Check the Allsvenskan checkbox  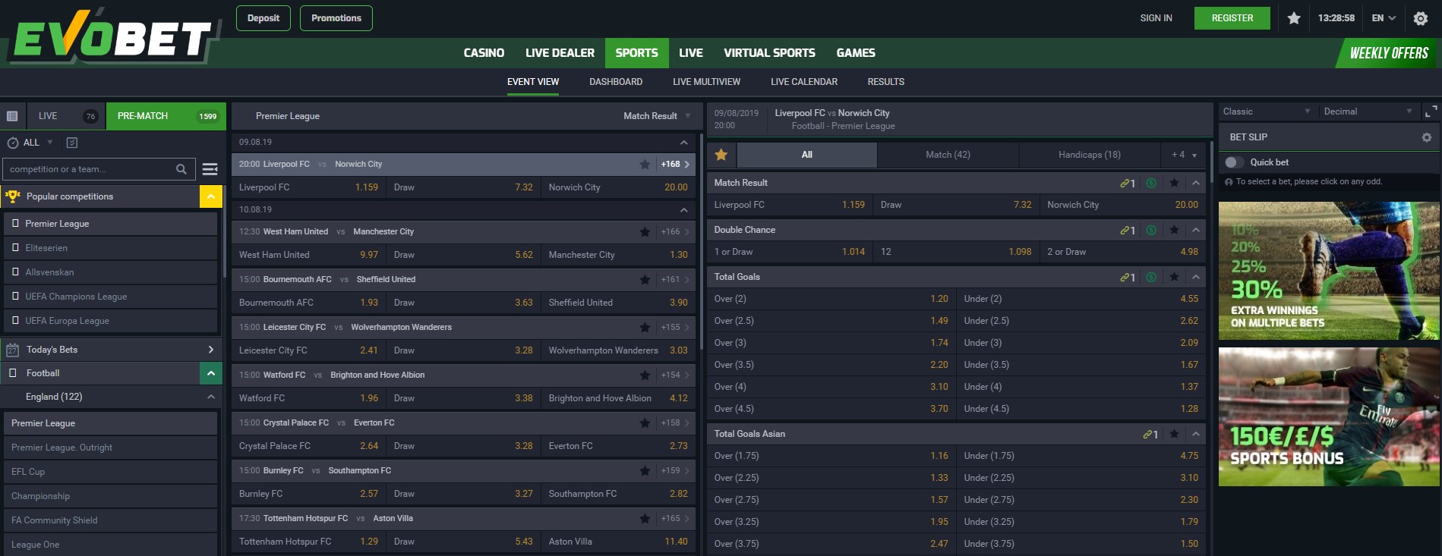click(x=15, y=272)
